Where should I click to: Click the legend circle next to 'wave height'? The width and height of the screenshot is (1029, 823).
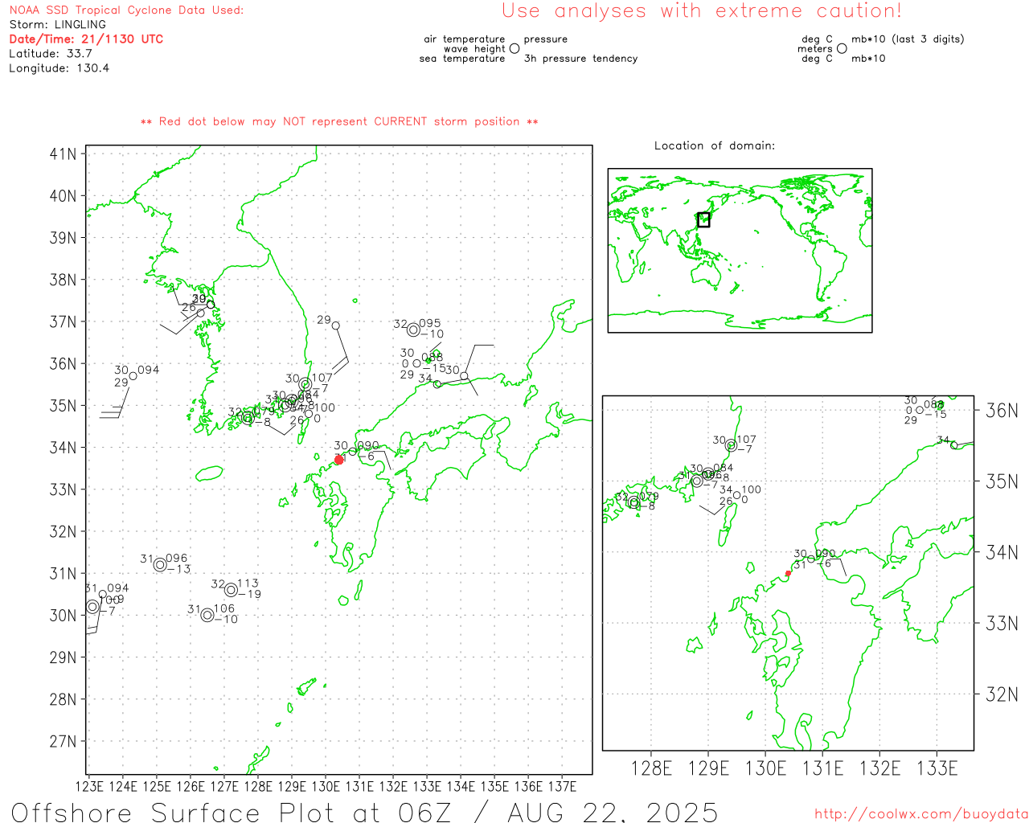click(514, 48)
